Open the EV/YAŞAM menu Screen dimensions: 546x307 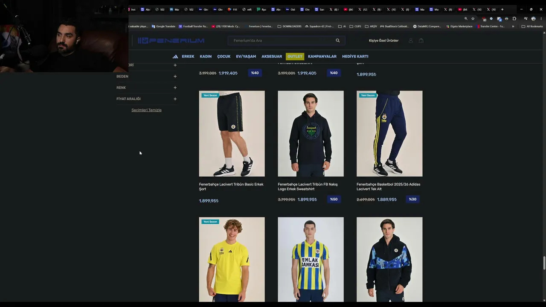point(246,56)
